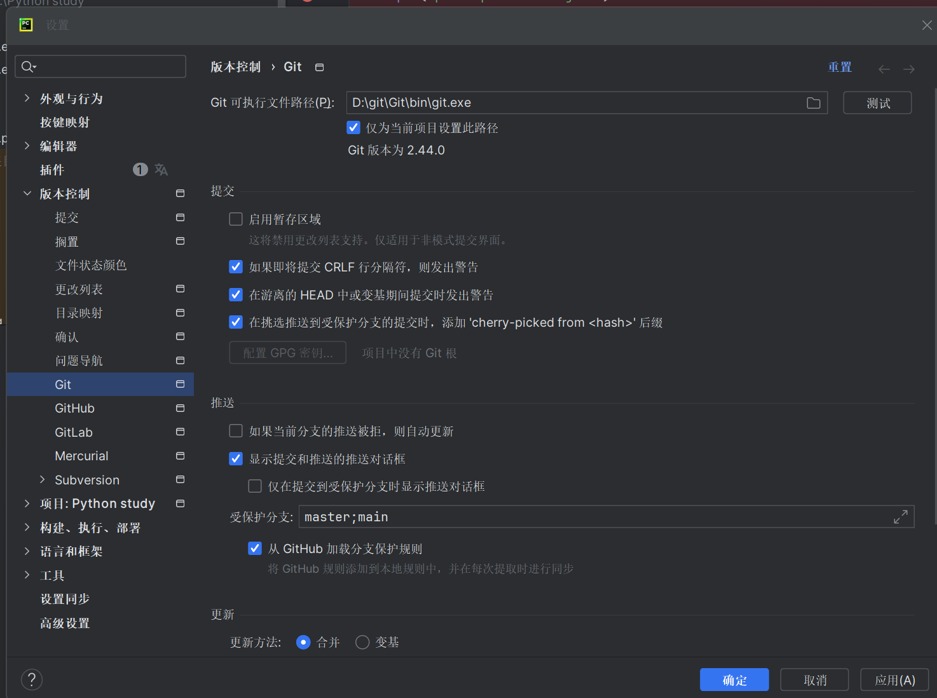Click 确定 to confirm settings
This screenshot has width=937, height=698.
(734, 680)
